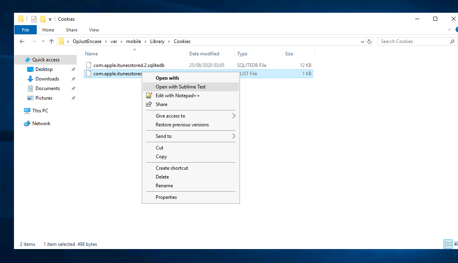Click the Search Cookies input field
The width and height of the screenshot is (458, 263).
tap(411, 41)
